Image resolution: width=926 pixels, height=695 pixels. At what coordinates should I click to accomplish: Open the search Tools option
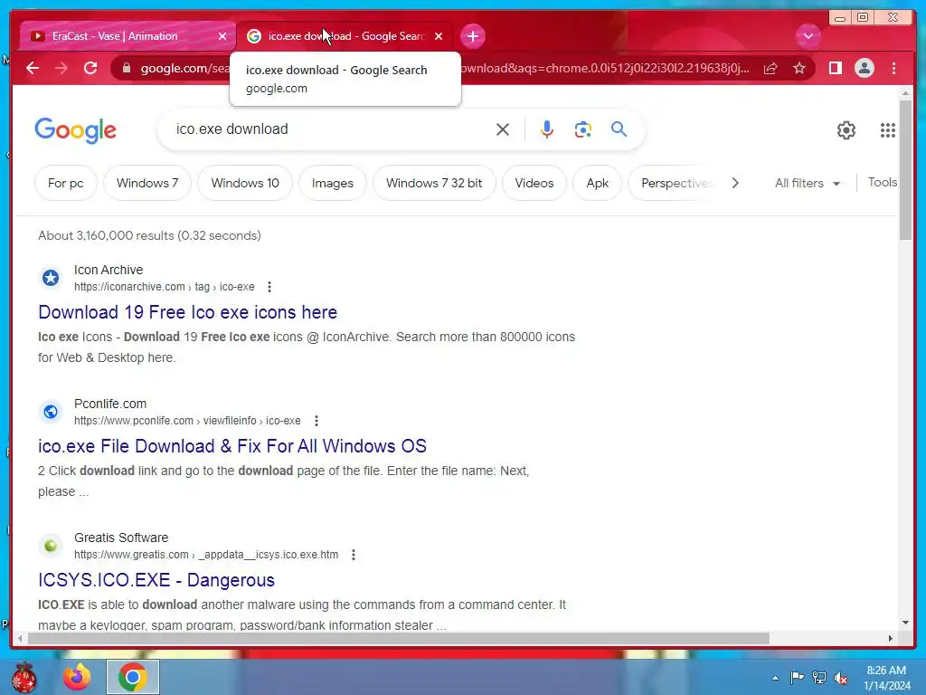[x=883, y=183]
